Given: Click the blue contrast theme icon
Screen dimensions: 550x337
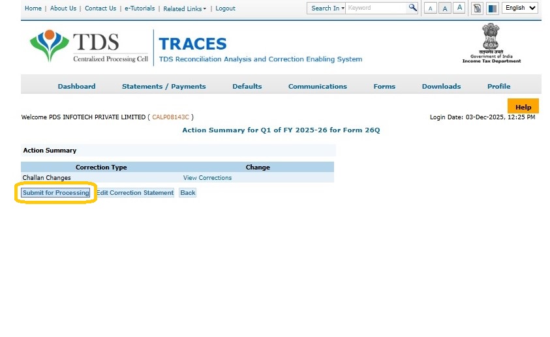Looking at the screenshot, I should (x=492, y=8).
